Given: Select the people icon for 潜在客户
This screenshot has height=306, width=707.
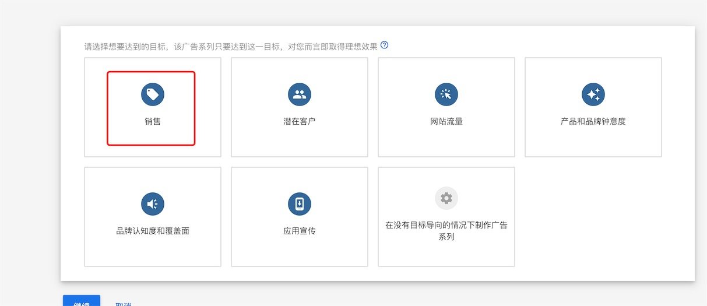Looking at the screenshot, I should (300, 94).
